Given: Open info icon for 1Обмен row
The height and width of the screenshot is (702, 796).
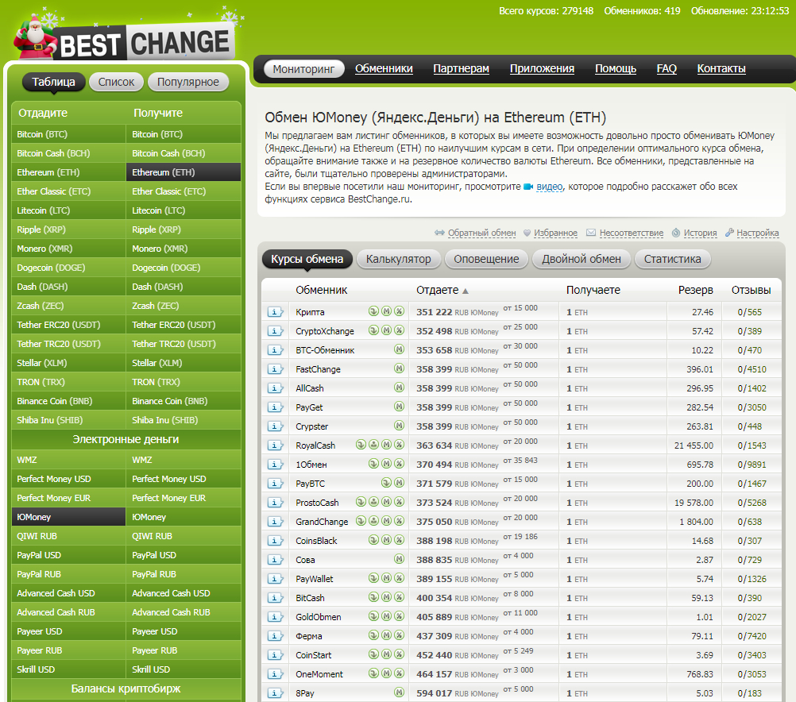Looking at the screenshot, I should [x=275, y=465].
